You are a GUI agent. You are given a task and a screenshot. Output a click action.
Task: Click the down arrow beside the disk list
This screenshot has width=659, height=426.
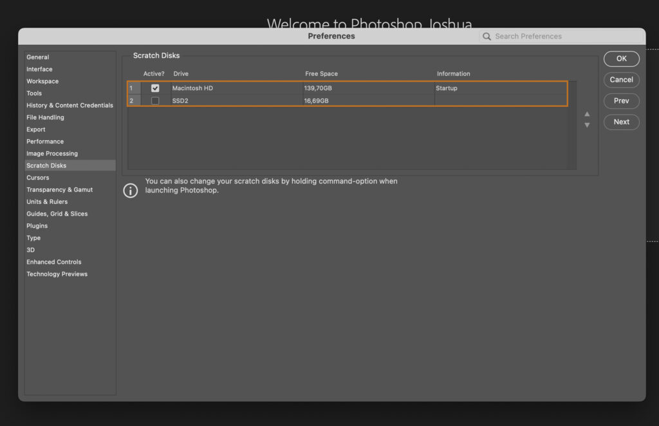[586, 125]
